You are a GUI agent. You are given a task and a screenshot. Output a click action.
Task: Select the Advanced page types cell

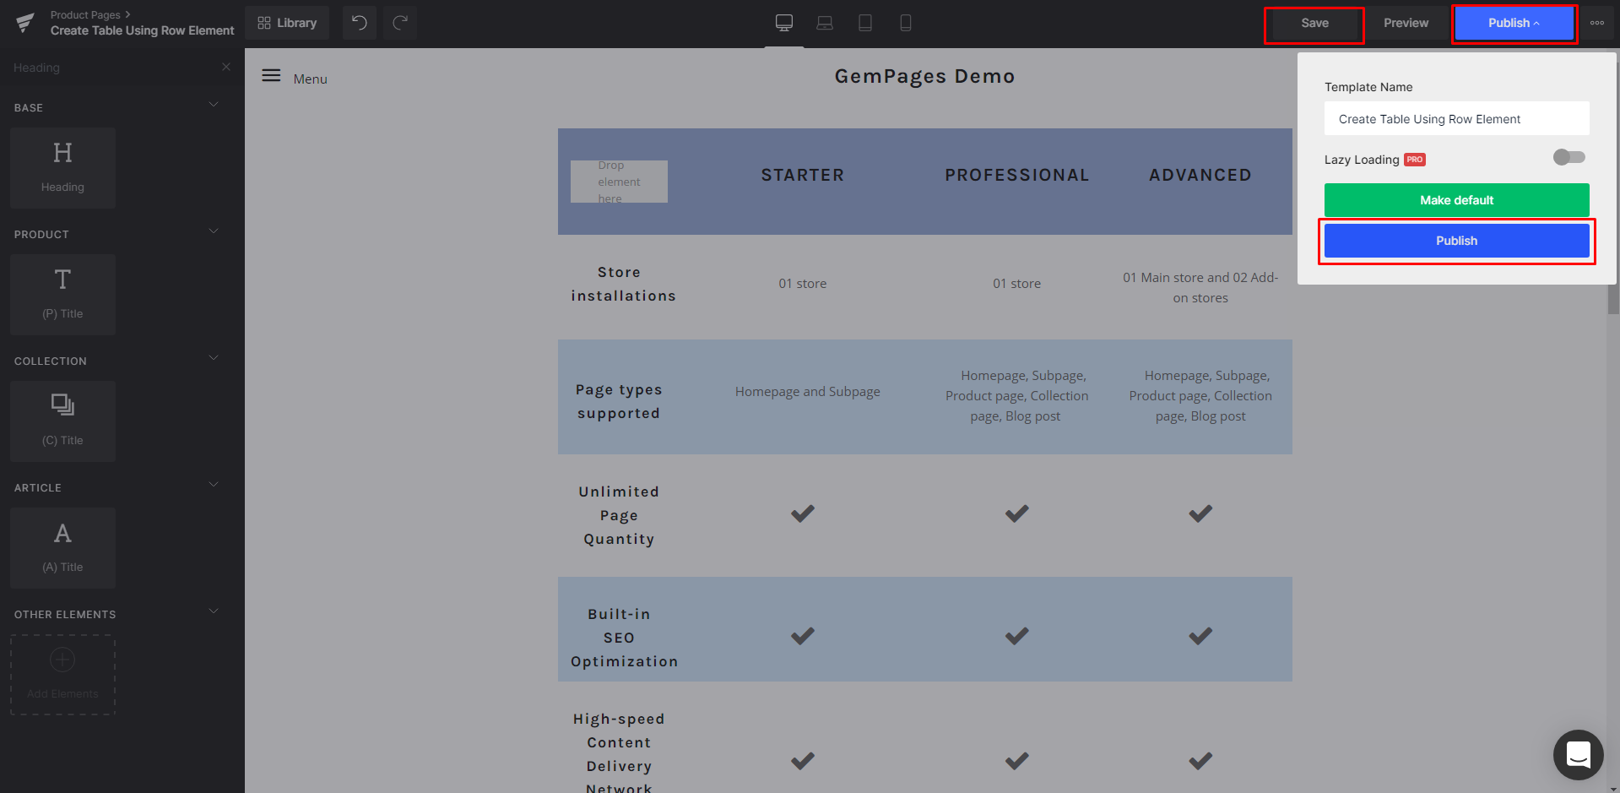pyautogui.click(x=1200, y=396)
